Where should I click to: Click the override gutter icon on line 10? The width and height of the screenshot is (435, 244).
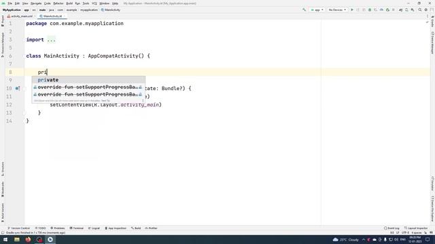pyautogui.click(x=17, y=88)
